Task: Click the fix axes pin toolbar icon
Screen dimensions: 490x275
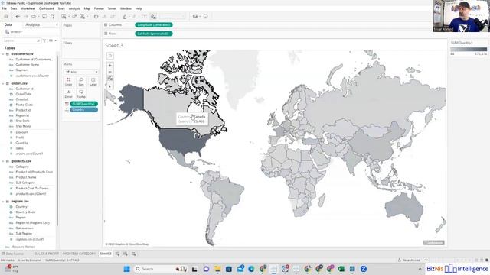Action: (153, 16)
